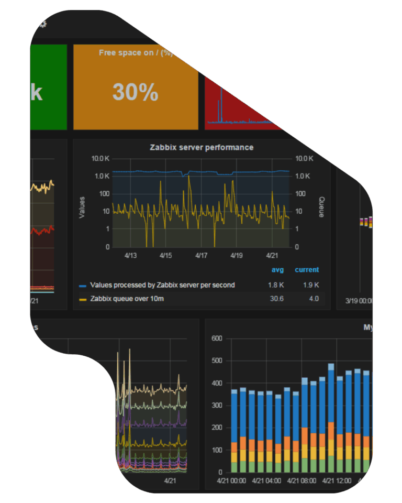Image resolution: width=402 pixels, height=503 pixels.
Task: Open the Zabbix server performance panel title
Action: (202, 147)
